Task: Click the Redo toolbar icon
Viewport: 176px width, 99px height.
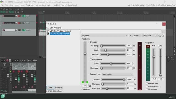Action: 15,9
